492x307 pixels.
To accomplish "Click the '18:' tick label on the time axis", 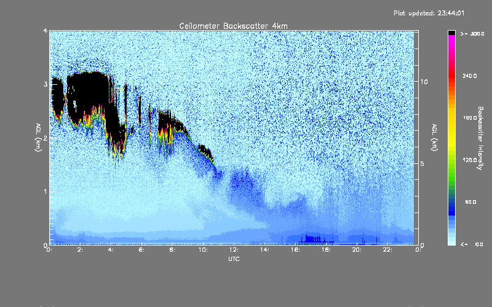I will pos(326,250).
